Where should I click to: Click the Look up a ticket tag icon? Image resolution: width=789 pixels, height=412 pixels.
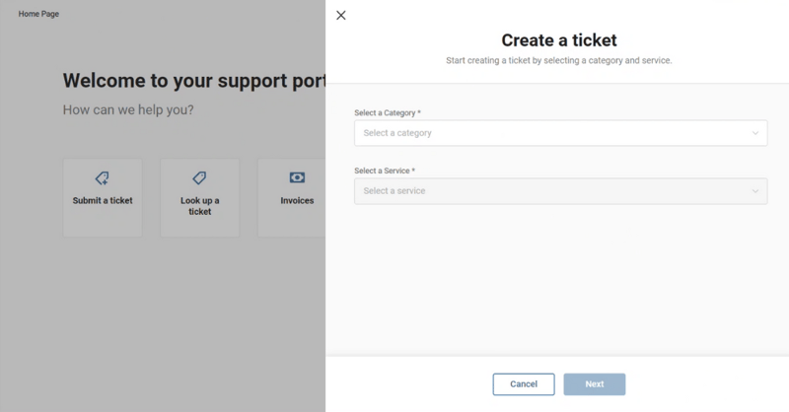pyautogui.click(x=199, y=177)
